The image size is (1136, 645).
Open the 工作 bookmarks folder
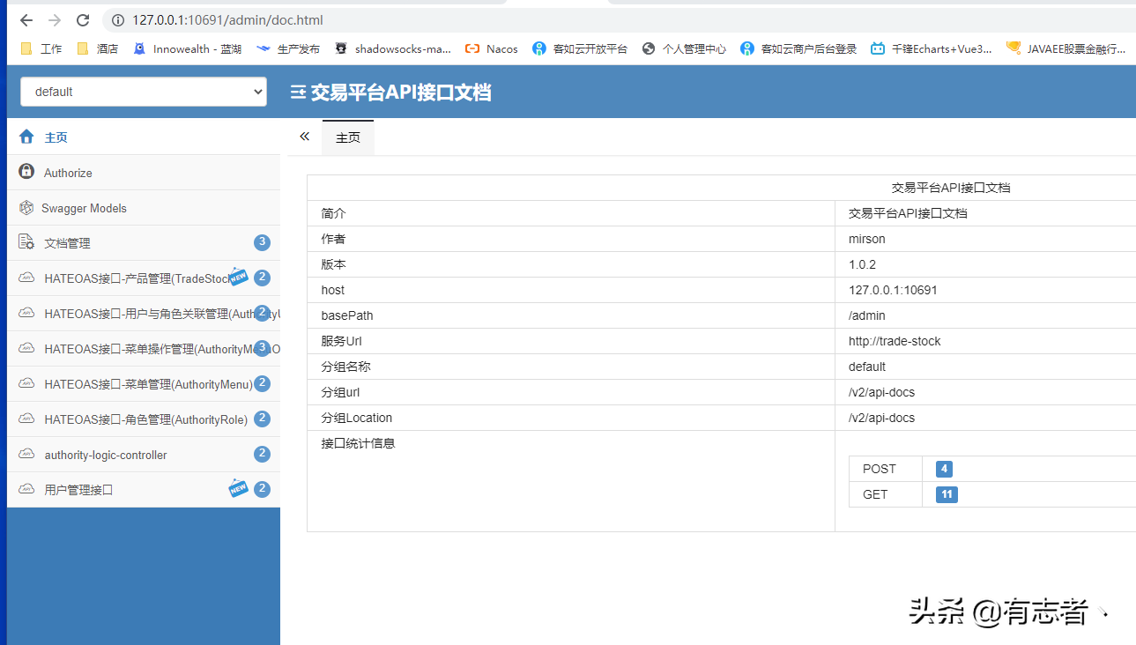[x=41, y=48]
